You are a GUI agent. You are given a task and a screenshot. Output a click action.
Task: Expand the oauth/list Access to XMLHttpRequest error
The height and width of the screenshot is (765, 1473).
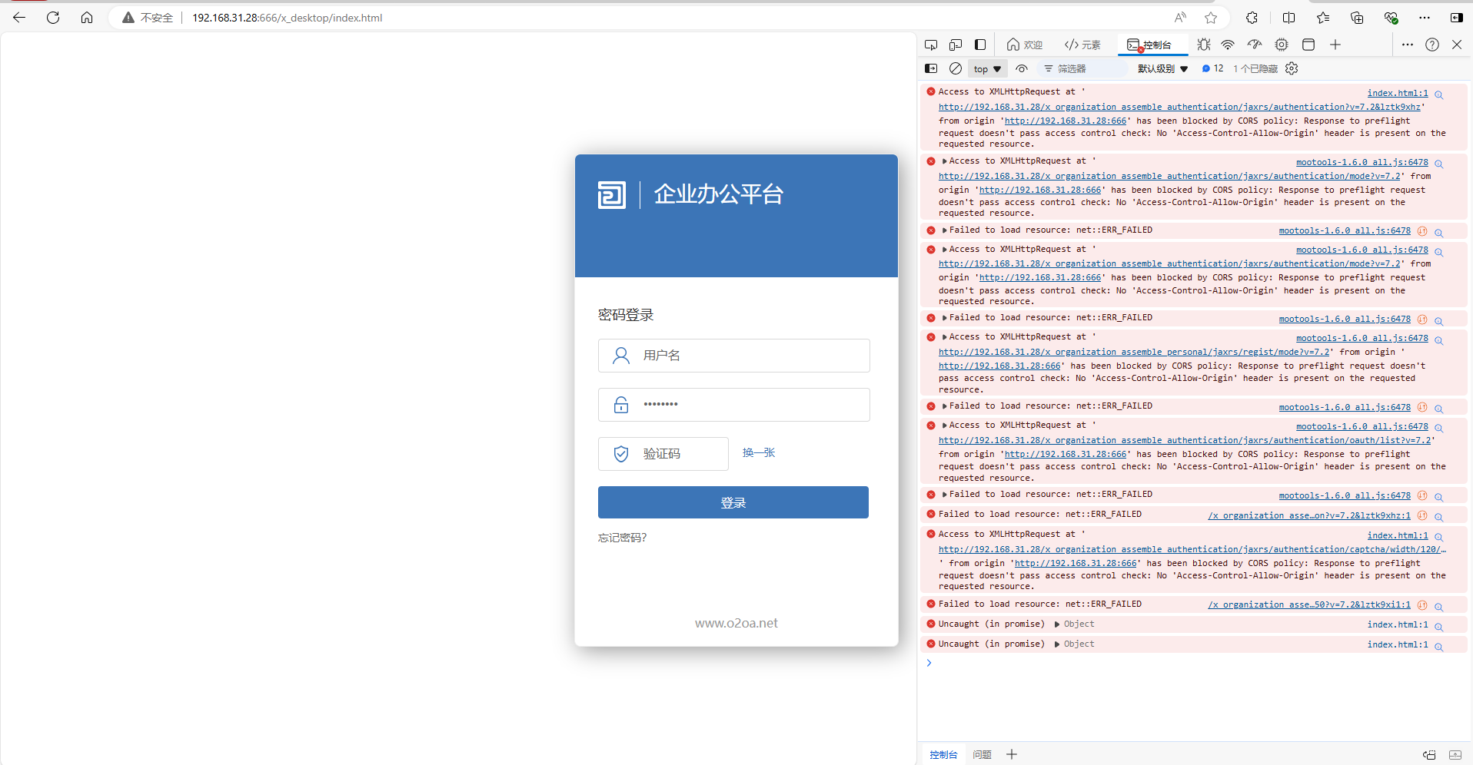(944, 426)
